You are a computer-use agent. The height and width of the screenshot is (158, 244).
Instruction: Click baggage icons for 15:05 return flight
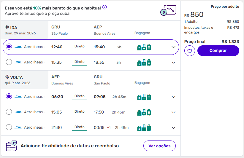[x=144, y=112]
